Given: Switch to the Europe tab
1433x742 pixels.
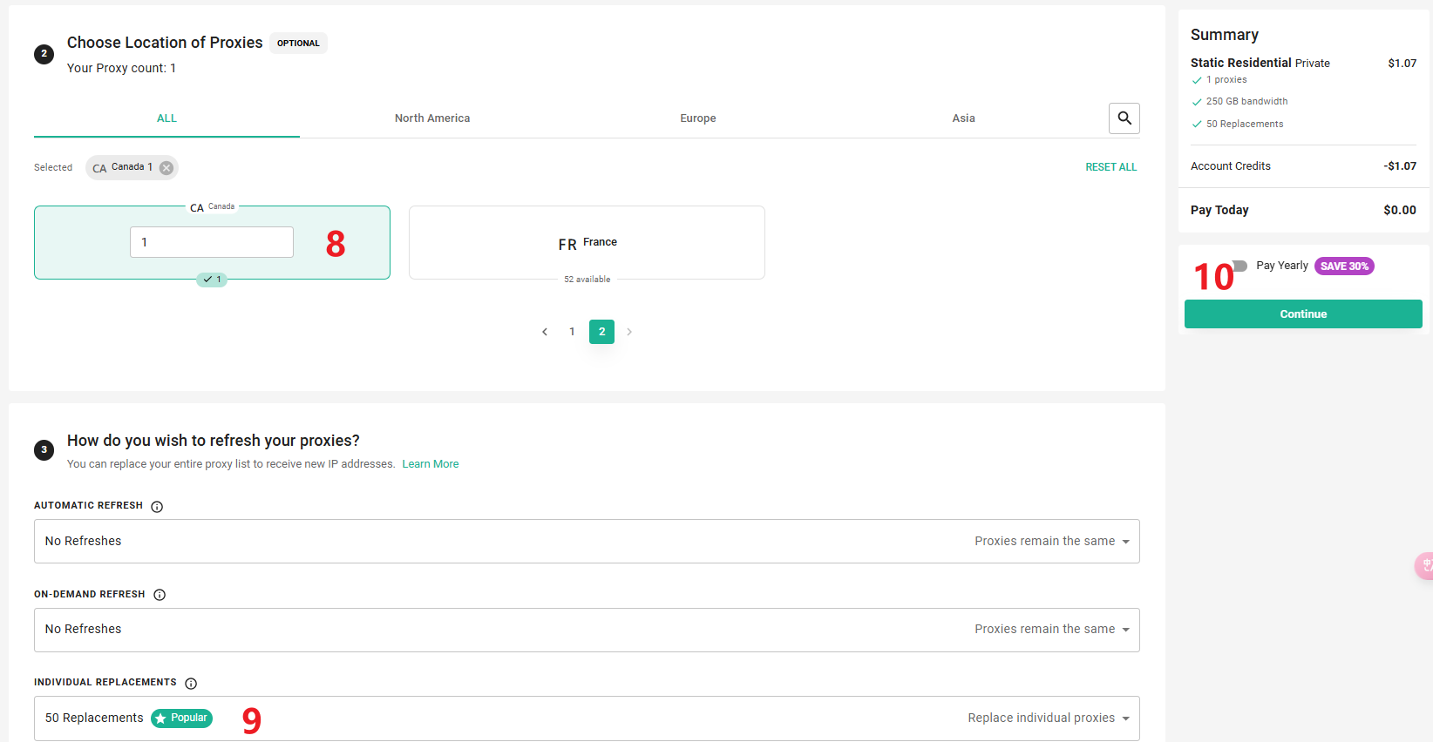Looking at the screenshot, I should 697,118.
